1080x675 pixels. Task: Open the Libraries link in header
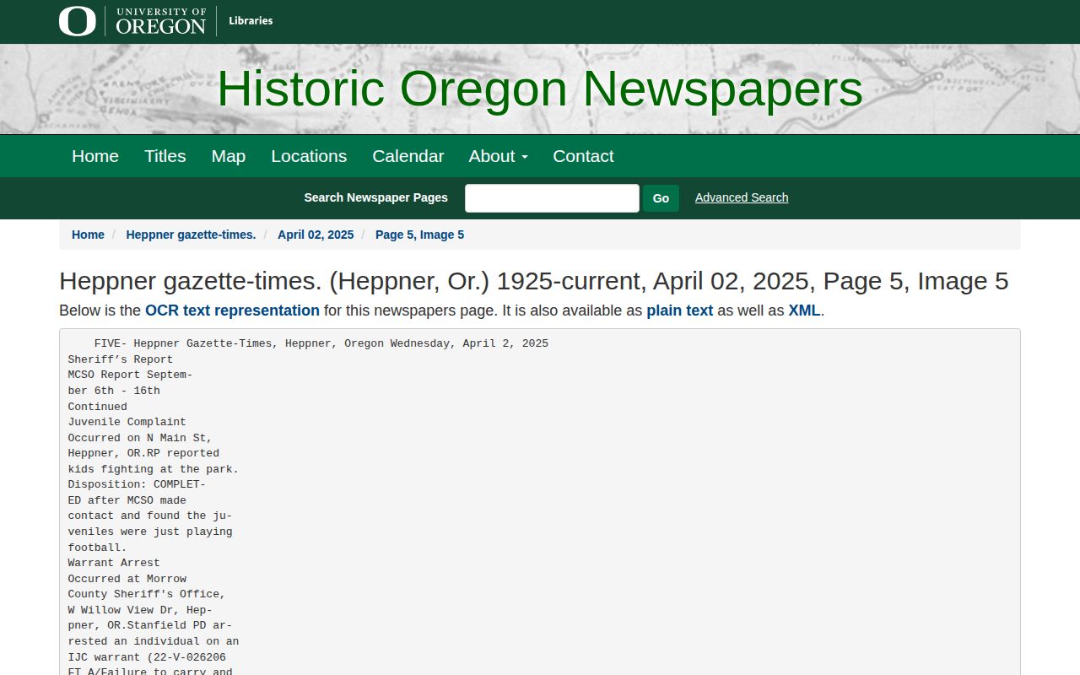tap(251, 21)
